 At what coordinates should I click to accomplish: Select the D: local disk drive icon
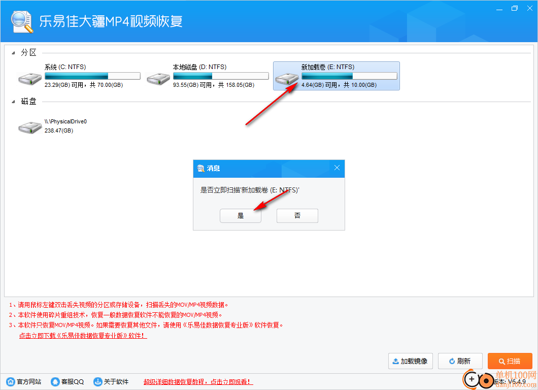point(158,79)
